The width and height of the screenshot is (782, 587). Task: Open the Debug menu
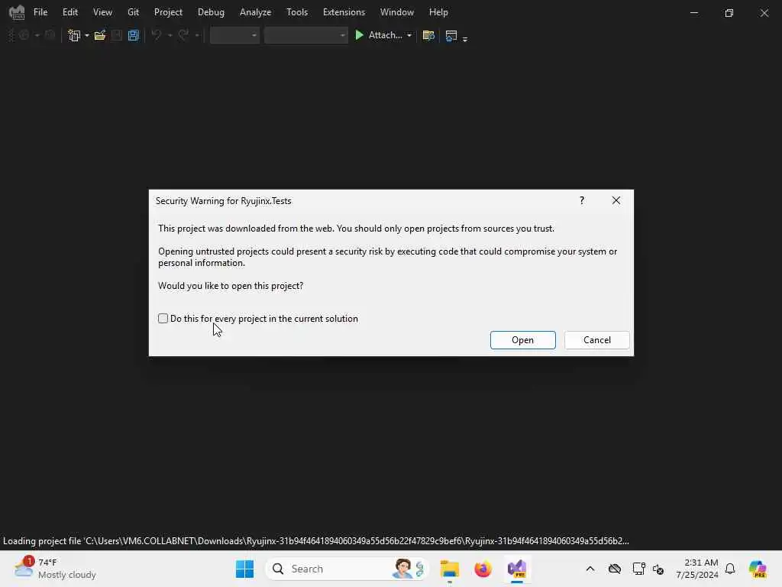tap(211, 12)
